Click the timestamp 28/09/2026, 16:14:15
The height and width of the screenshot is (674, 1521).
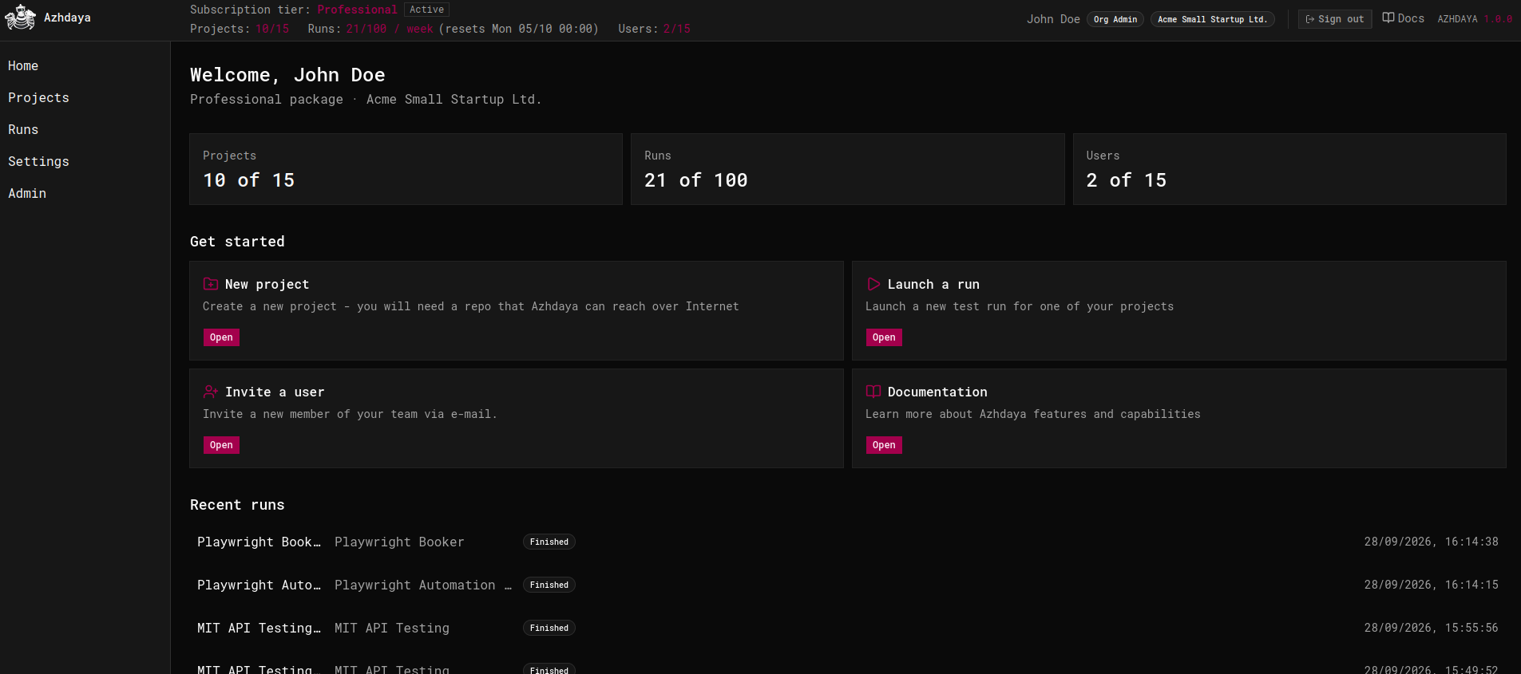coord(1431,585)
